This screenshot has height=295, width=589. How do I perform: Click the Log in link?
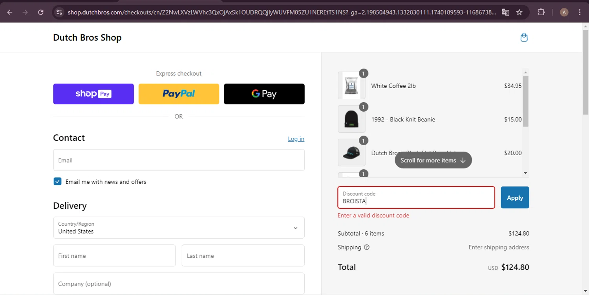[x=296, y=139]
